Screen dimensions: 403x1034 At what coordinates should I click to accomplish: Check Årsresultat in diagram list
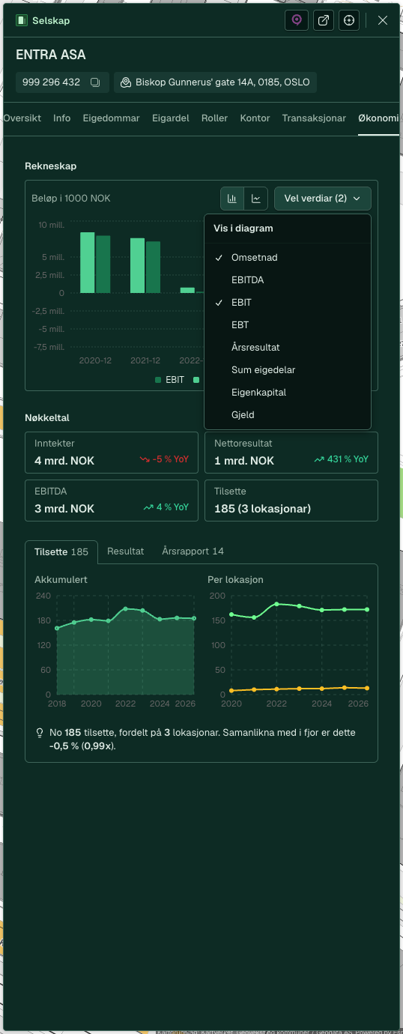(x=288, y=348)
